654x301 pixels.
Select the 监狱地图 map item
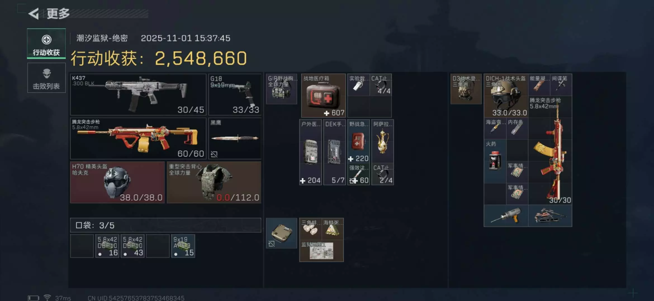[321, 251]
